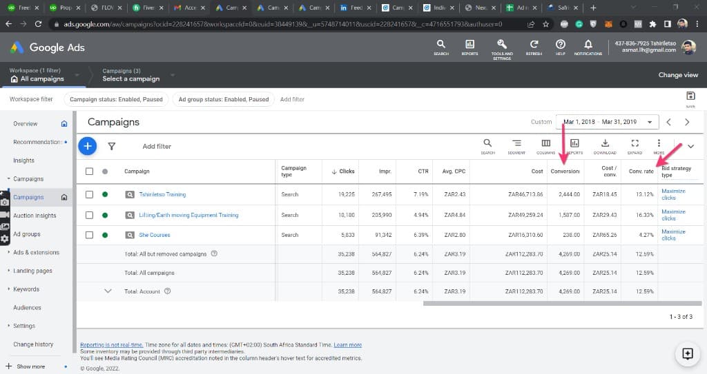The width and height of the screenshot is (707, 374).
Task: Click Add filter field in table toolbar
Action: pyautogui.click(x=157, y=146)
